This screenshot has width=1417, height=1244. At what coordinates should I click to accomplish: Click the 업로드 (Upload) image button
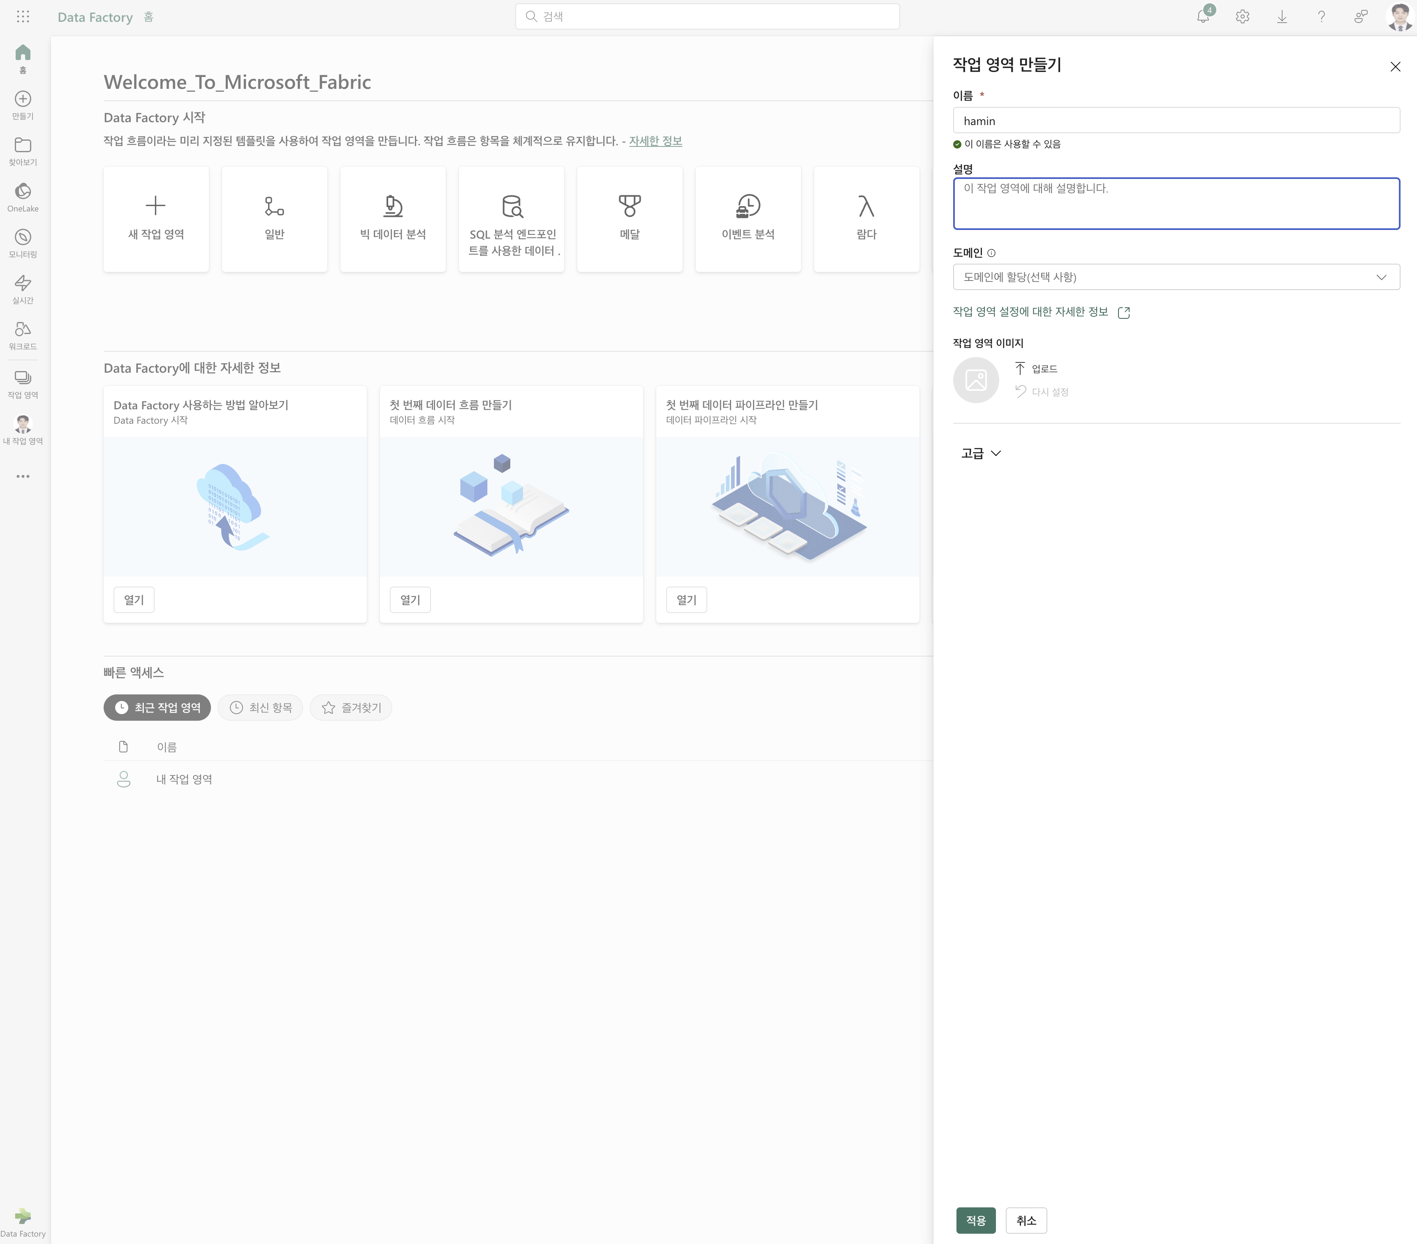[x=1036, y=369]
